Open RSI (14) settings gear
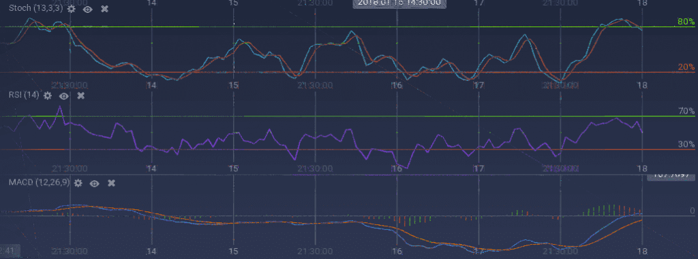 [48, 95]
